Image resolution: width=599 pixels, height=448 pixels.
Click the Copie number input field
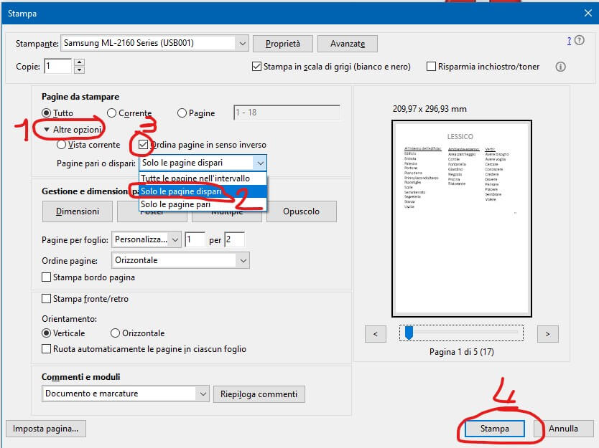(x=57, y=66)
